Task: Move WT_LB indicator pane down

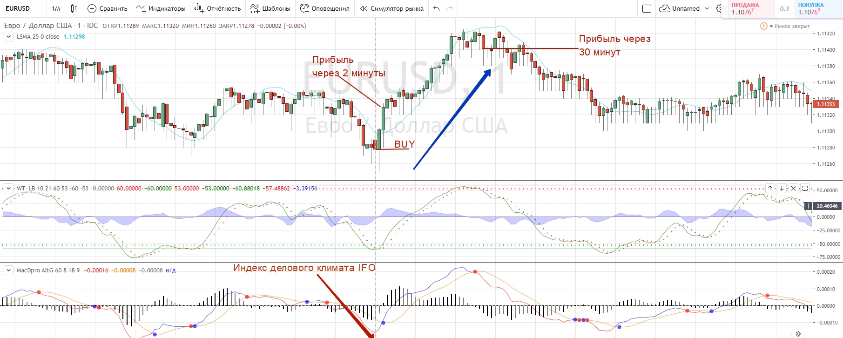Action: click(x=782, y=189)
